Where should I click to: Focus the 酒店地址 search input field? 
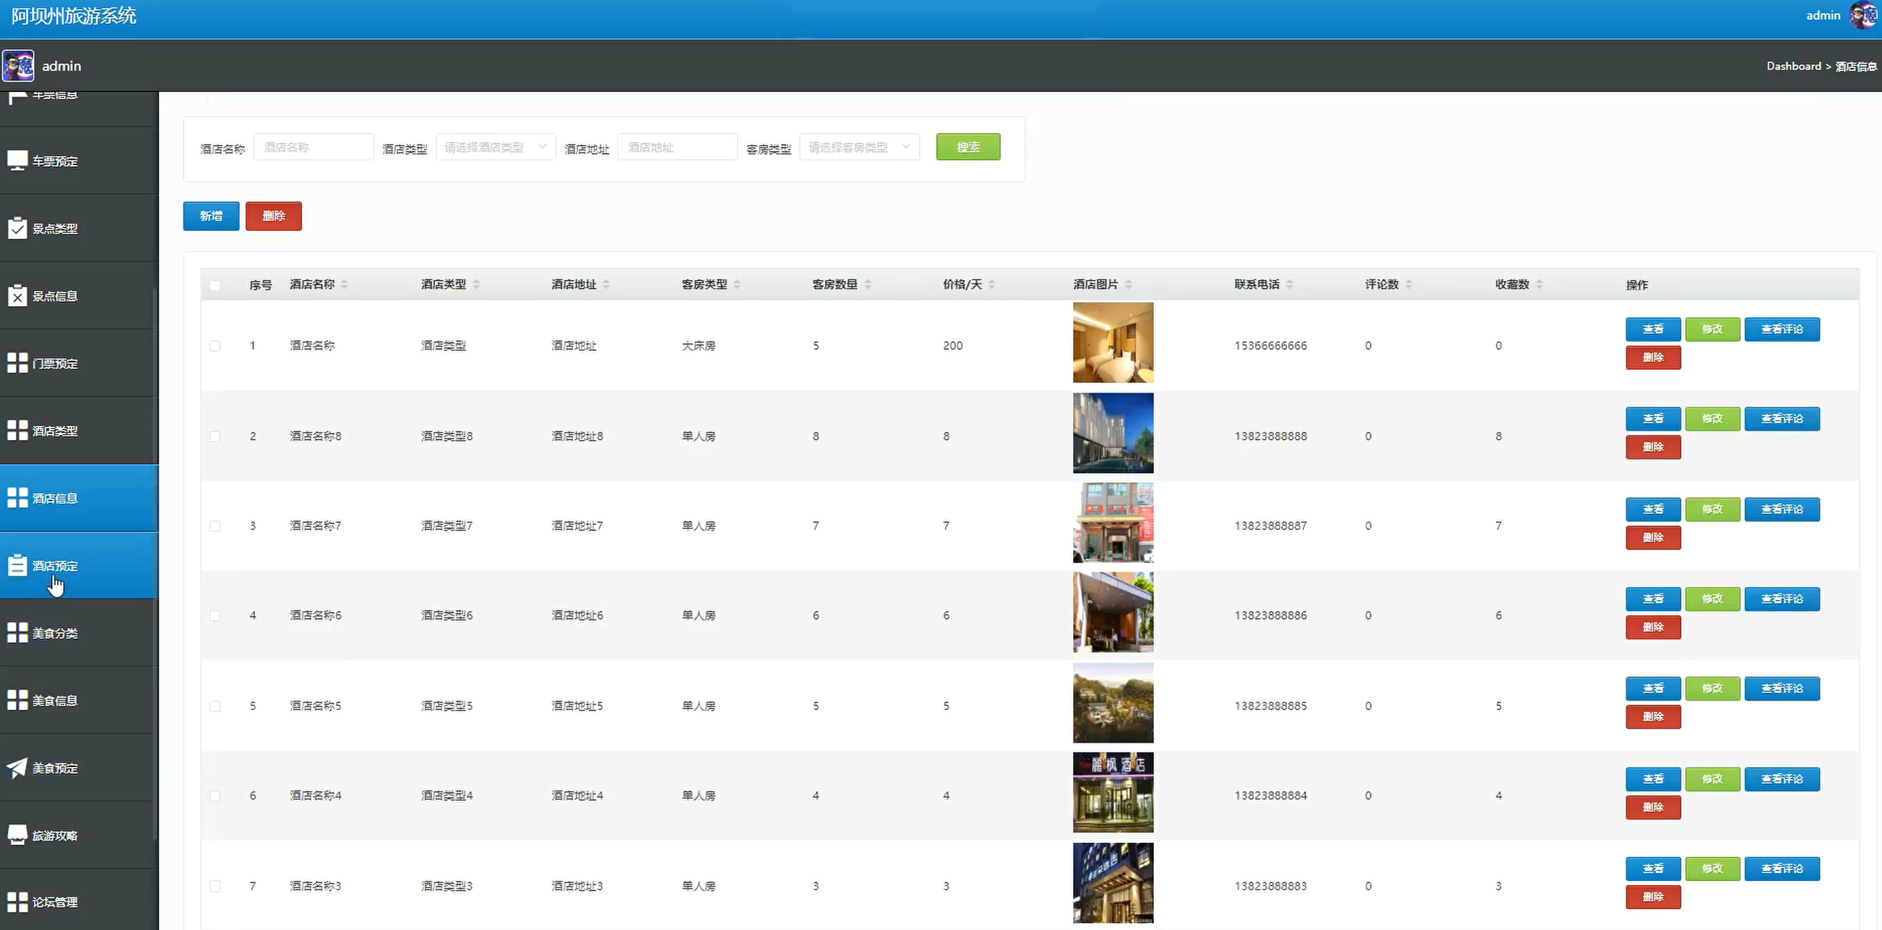[x=677, y=147]
